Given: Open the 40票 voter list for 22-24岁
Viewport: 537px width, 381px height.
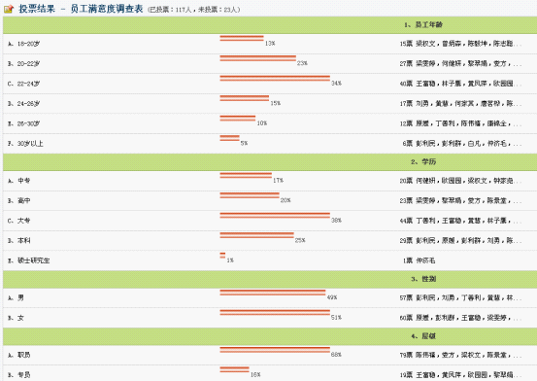Looking at the screenshot, I should pos(460,84).
